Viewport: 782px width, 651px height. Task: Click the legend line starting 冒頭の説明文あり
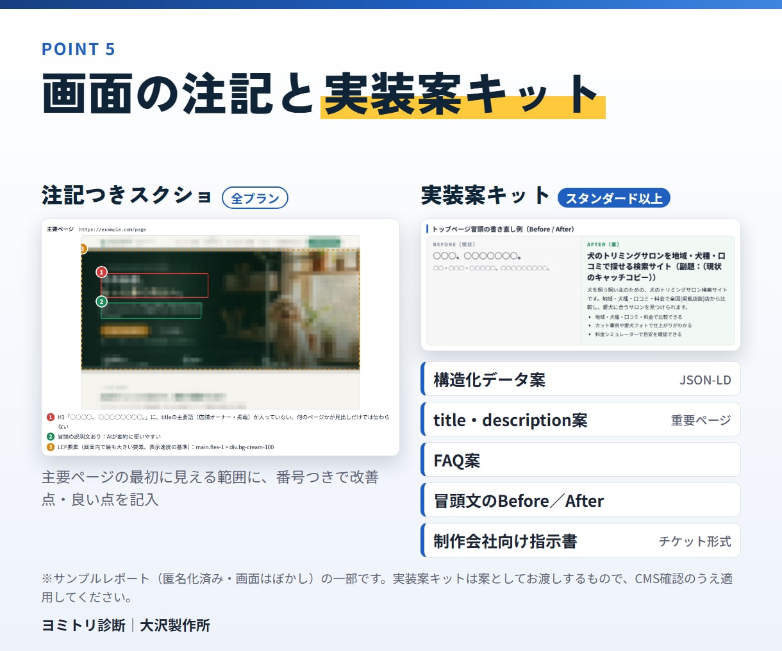pos(104,437)
